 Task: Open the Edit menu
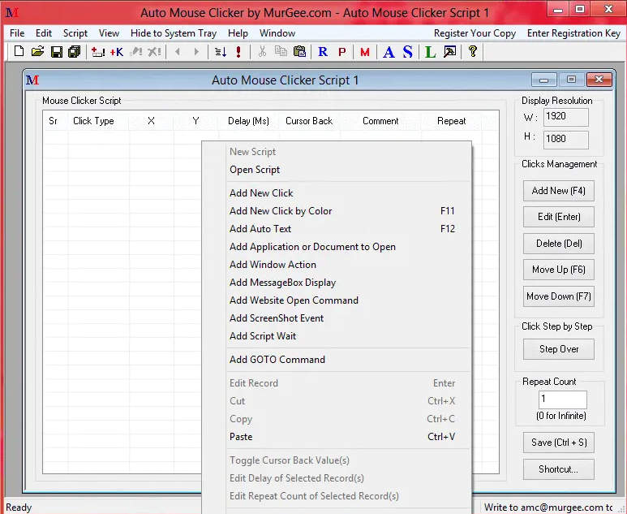click(x=44, y=33)
